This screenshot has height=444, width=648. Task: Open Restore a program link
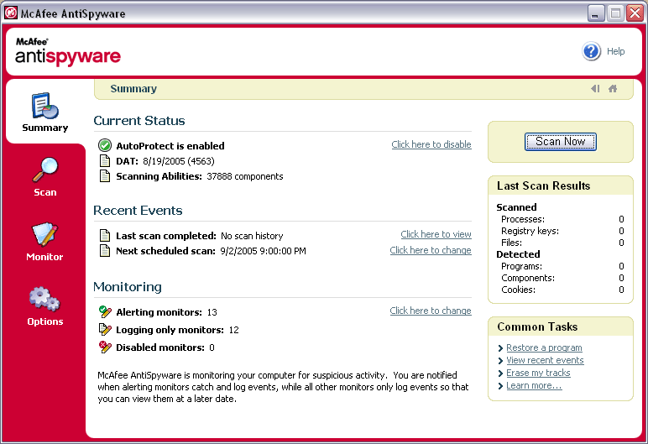coord(544,347)
